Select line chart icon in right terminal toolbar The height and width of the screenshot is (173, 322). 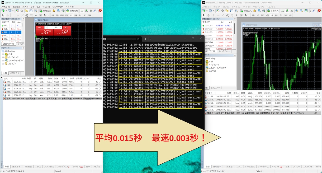click(x=292, y=11)
